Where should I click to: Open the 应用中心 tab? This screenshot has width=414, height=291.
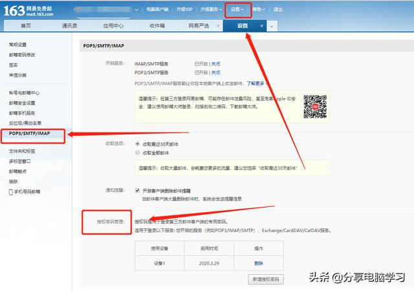(x=113, y=26)
